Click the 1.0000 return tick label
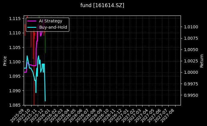 click(x=191, y=72)
